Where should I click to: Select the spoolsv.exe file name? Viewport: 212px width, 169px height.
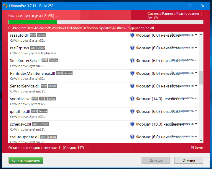point(20,99)
